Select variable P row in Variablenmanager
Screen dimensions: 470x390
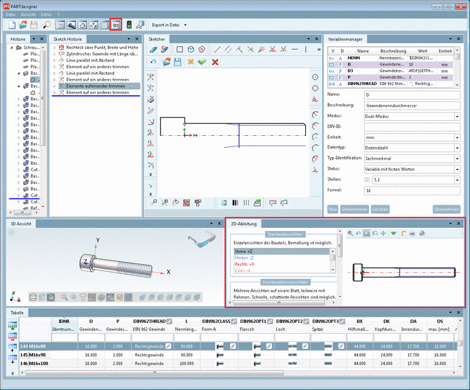tap(390, 77)
